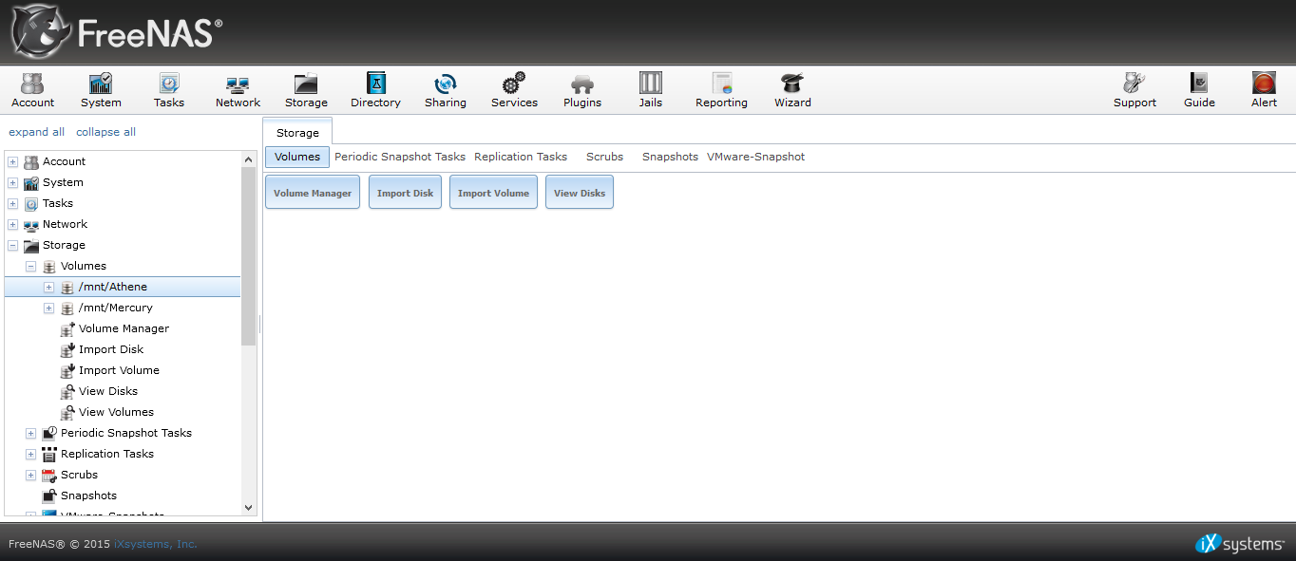Click the Network icon in the tree

click(x=31, y=225)
